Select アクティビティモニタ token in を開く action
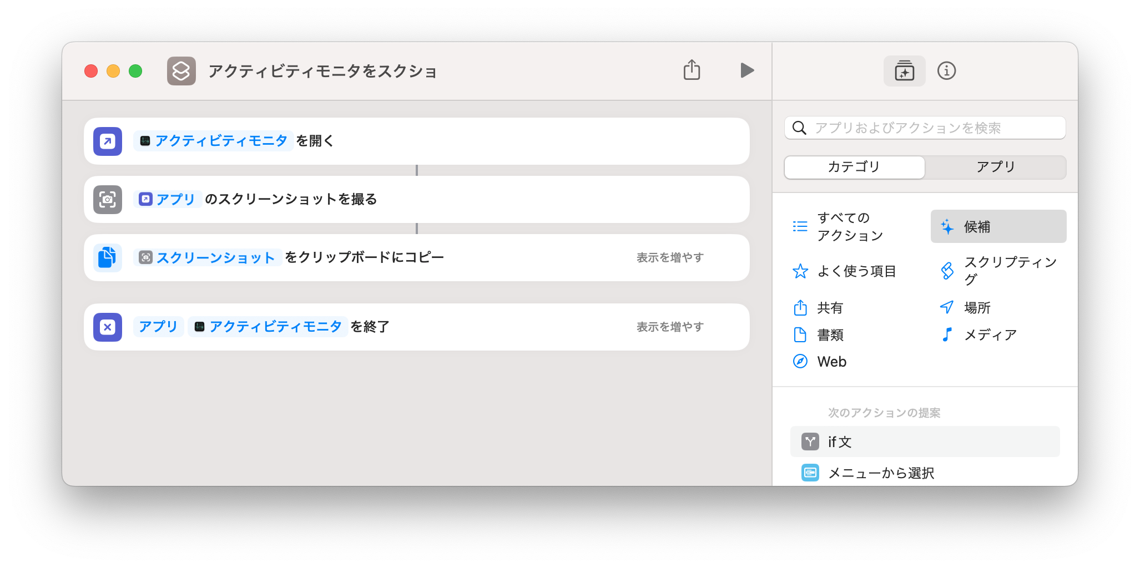The image size is (1140, 568). tap(214, 141)
